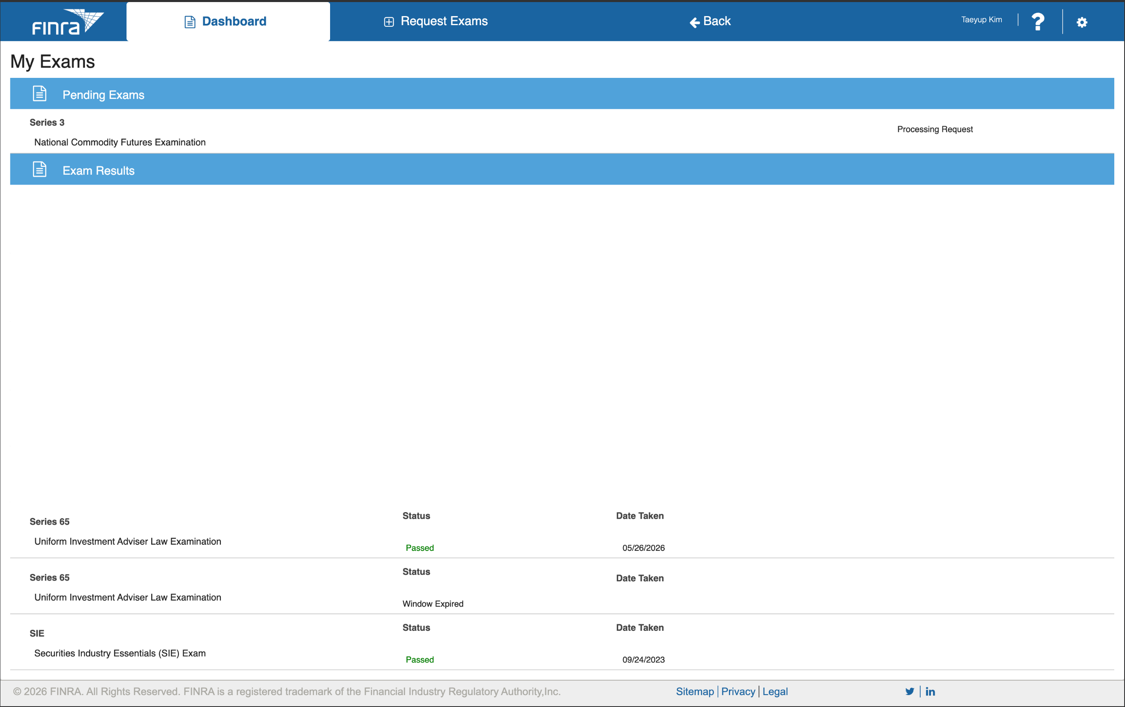The image size is (1125, 707).
Task: Select the Series 3 pending exam title
Action: 47,122
